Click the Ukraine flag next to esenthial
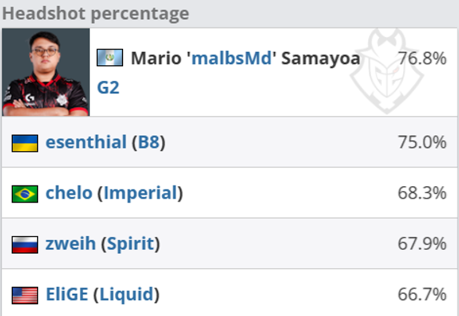Viewport: 459px width, 316px height. [x=25, y=143]
